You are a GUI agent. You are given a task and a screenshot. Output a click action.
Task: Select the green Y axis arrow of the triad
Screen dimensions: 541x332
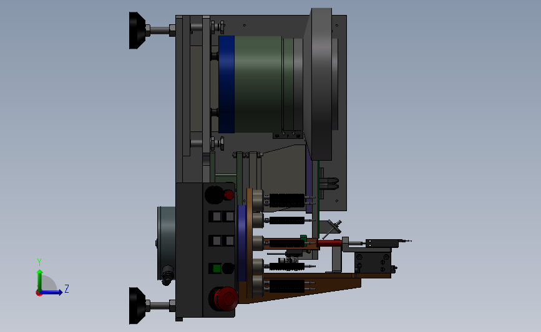(40, 280)
